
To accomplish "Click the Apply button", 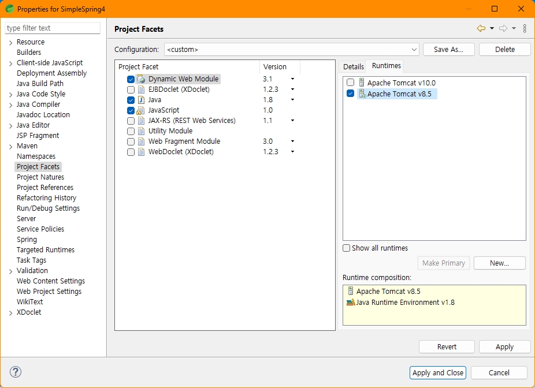I will [504, 347].
